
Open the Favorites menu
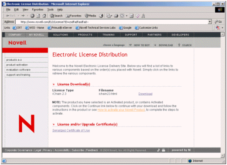pyautogui.click(x=38, y=10)
